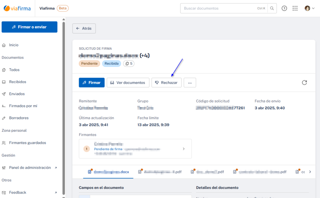This screenshot has width=320, height=198.
Task: Open Feedback link in sidebar
Action: [x=17, y=192]
